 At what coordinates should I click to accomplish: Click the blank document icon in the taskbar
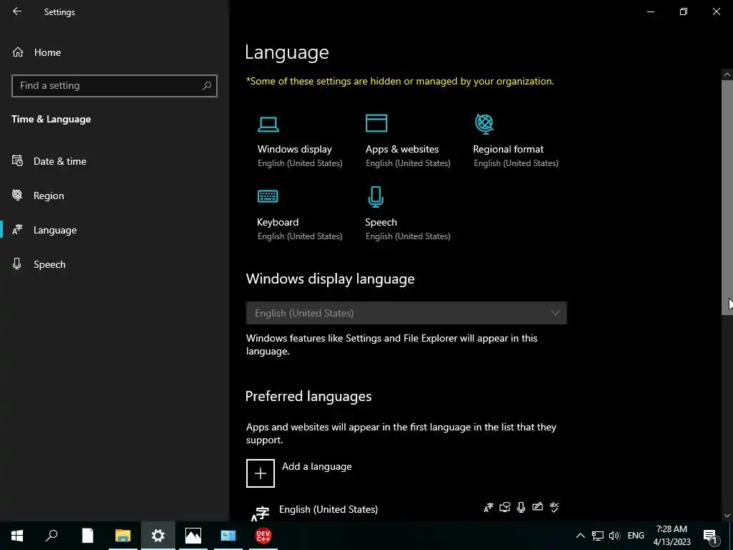click(87, 536)
